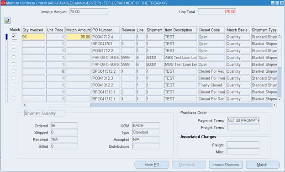Click the View PO button
Viewport: 285px width, 172px height.
click(x=152, y=165)
